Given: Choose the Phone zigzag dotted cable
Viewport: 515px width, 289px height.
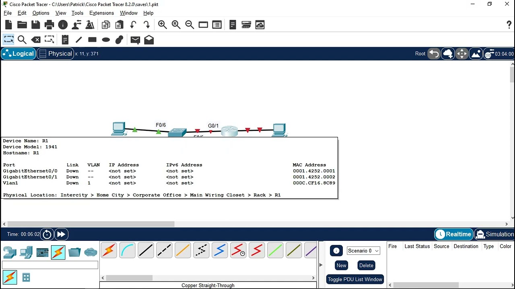Looking at the screenshot, I should point(201,250).
